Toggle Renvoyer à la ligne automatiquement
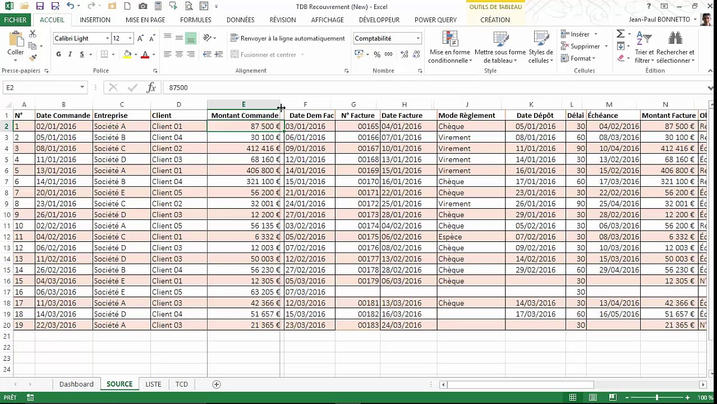 287,38
